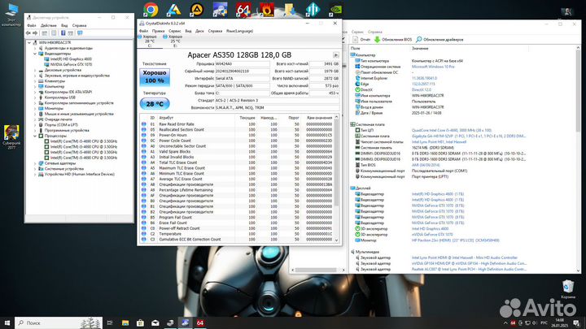Screen dimensions: 586x329
Task: Click volume icon in system tray
Action: (534, 323)
